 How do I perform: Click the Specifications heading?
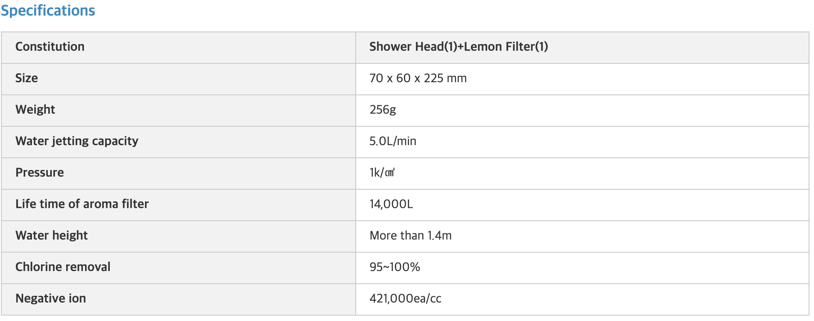48,11
